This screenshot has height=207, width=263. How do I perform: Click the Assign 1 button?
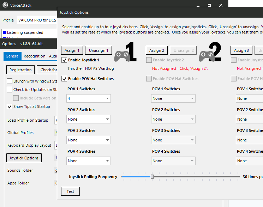point(72,50)
